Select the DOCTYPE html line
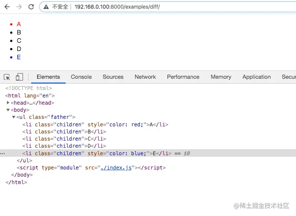 pos(29,88)
